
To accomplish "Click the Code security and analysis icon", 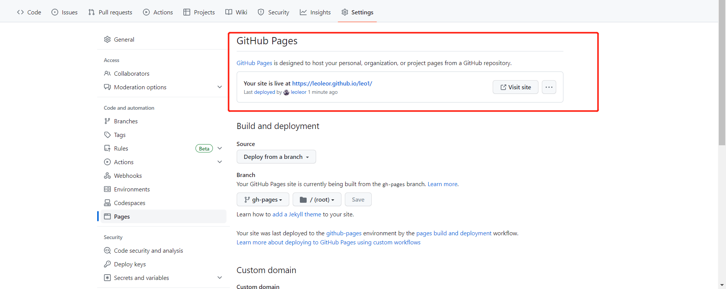I will coord(107,250).
